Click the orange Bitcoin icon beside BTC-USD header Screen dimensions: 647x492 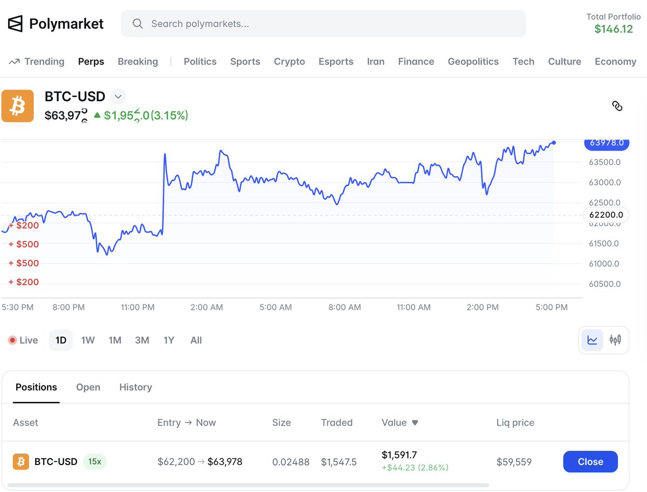click(x=18, y=106)
